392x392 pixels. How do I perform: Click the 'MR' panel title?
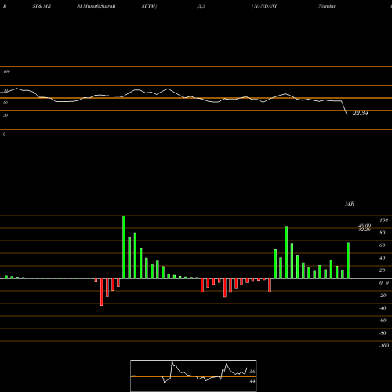coord(350,204)
